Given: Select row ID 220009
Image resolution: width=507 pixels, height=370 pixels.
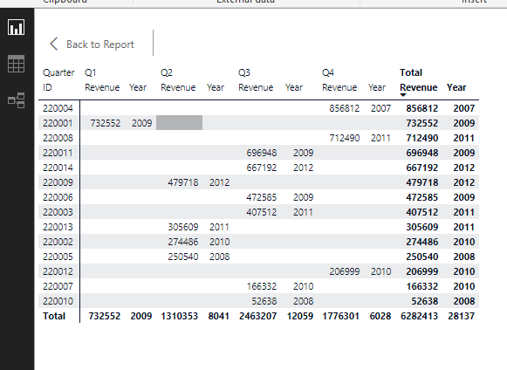Looking at the screenshot, I should [58, 182].
